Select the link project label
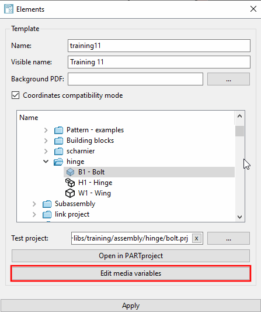 tap(72, 214)
